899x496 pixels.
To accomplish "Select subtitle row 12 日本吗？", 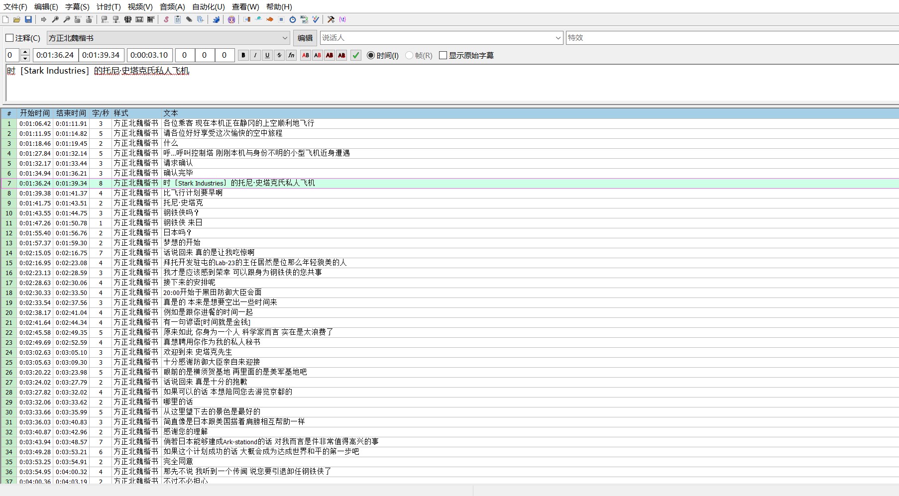I will (449, 233).
